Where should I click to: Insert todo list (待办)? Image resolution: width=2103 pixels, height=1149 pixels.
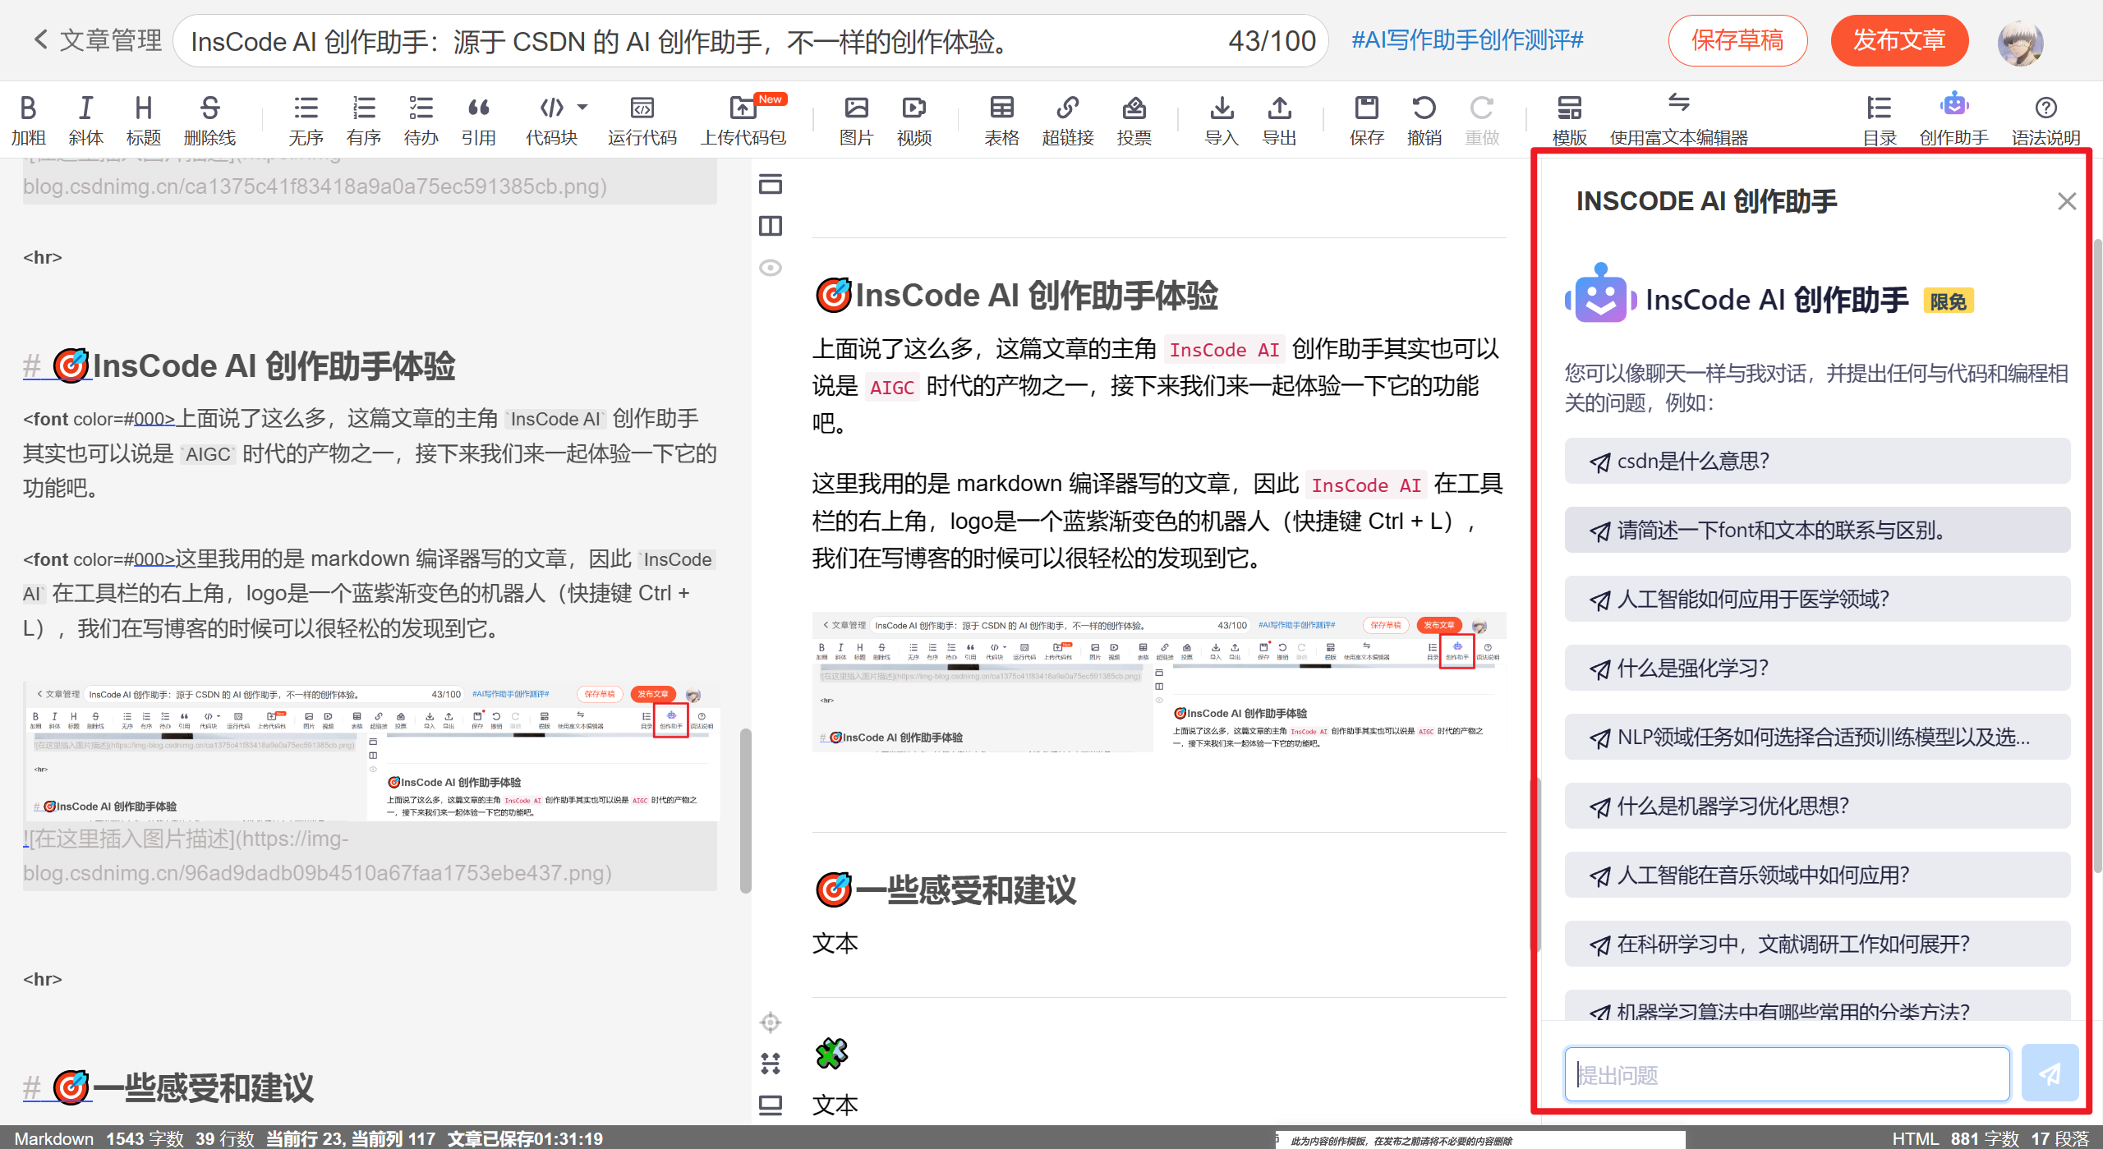click(421, 120)
